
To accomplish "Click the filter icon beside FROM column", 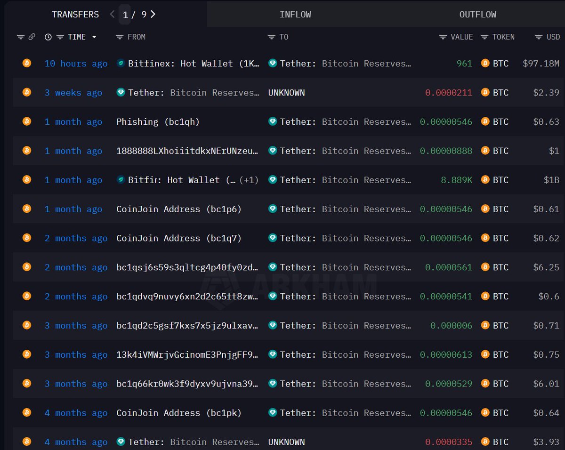I will point(119,37).
